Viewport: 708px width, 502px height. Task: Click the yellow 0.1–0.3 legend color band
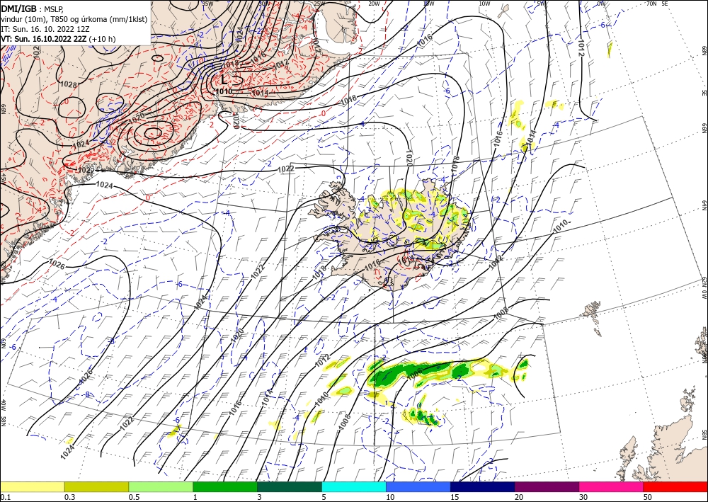[x=33, y=486]
